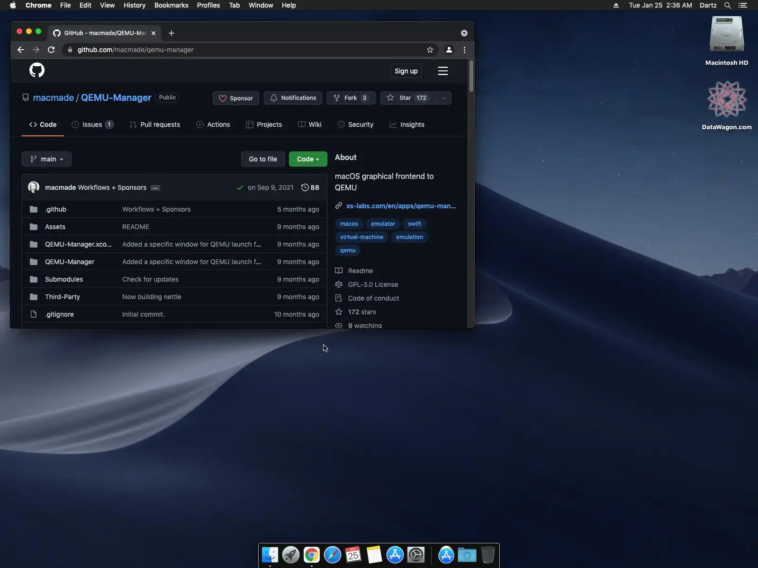
Task: Open the Chrome tab search dropdown
Action: [x=464, y=33]
